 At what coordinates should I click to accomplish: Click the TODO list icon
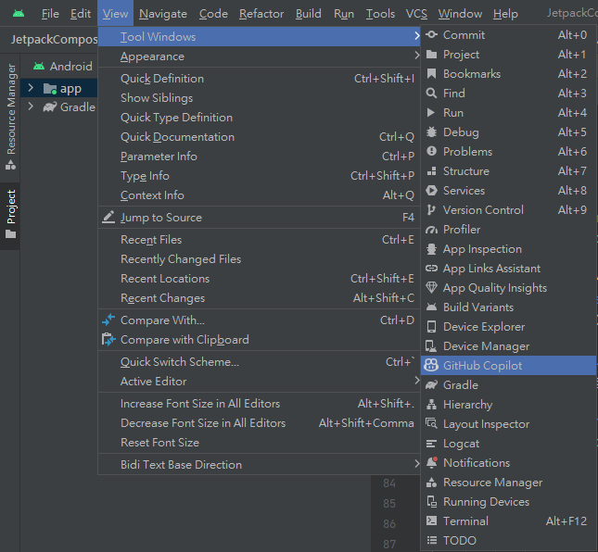[x=431, y=540]
